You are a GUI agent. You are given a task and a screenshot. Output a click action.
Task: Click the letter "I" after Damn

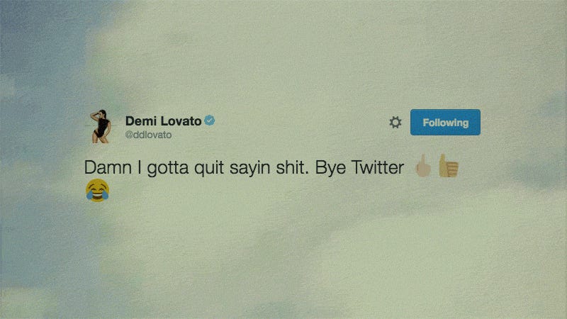(140, 167)
